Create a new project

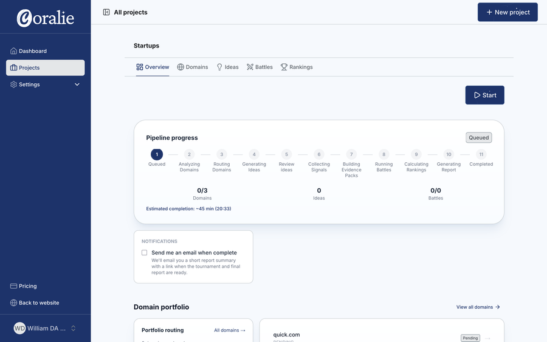(x=507, y=12)
